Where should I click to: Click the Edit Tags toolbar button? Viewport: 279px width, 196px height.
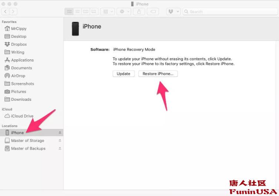(x=153, y=11)
